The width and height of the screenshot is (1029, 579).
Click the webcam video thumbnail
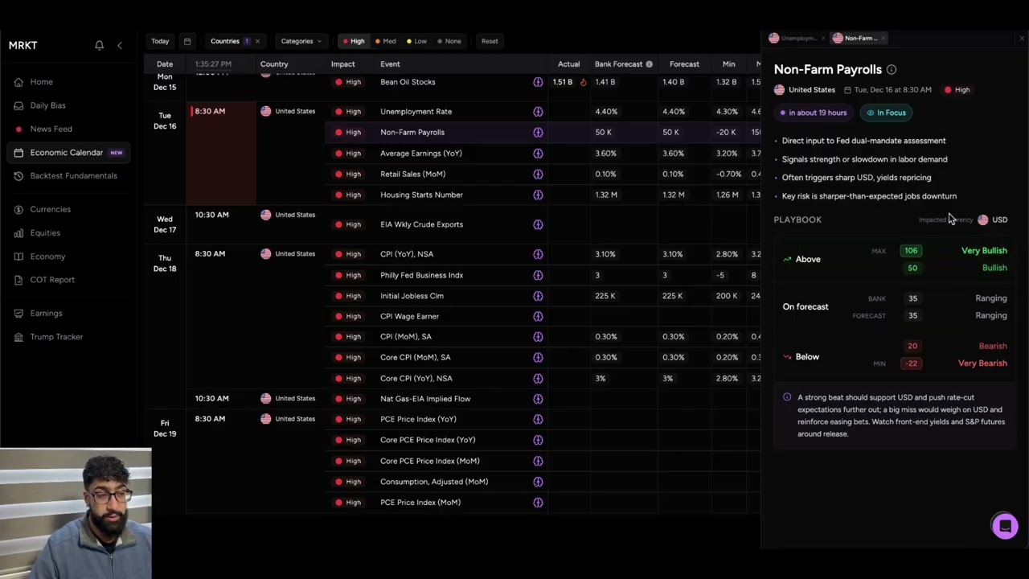point(76,513)
